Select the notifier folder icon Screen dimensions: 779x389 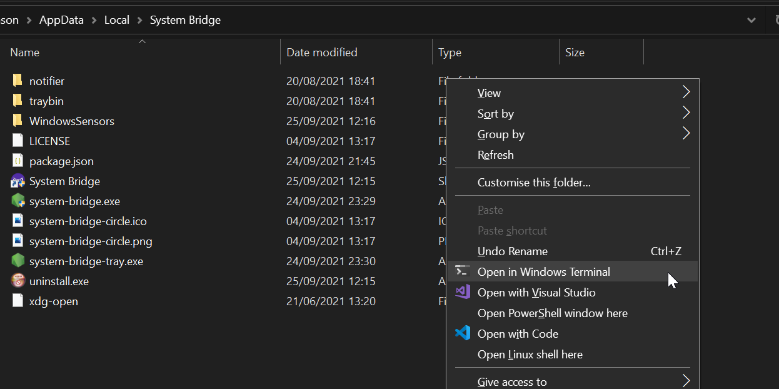pos(18,81)
